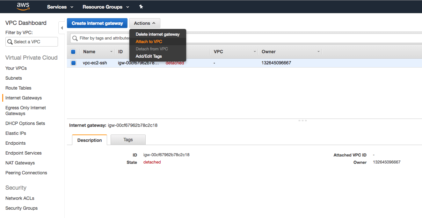Click the pin shortcut icon in header
Image resolution: width=422 pixels, height=218 pixels.
[x=141, y=7]
